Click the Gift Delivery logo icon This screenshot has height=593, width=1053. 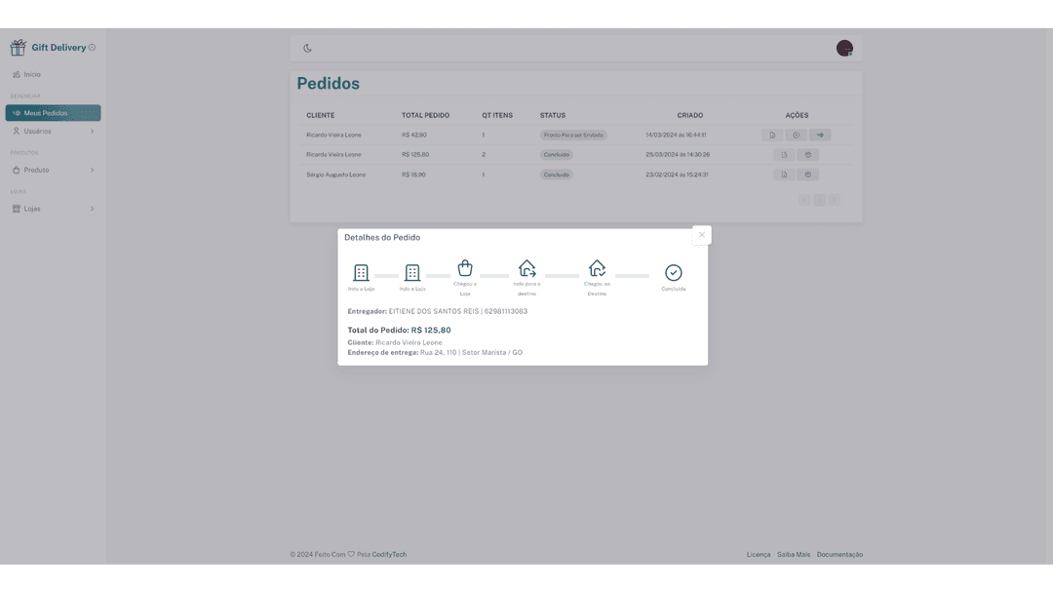click(x=18, y=47)
